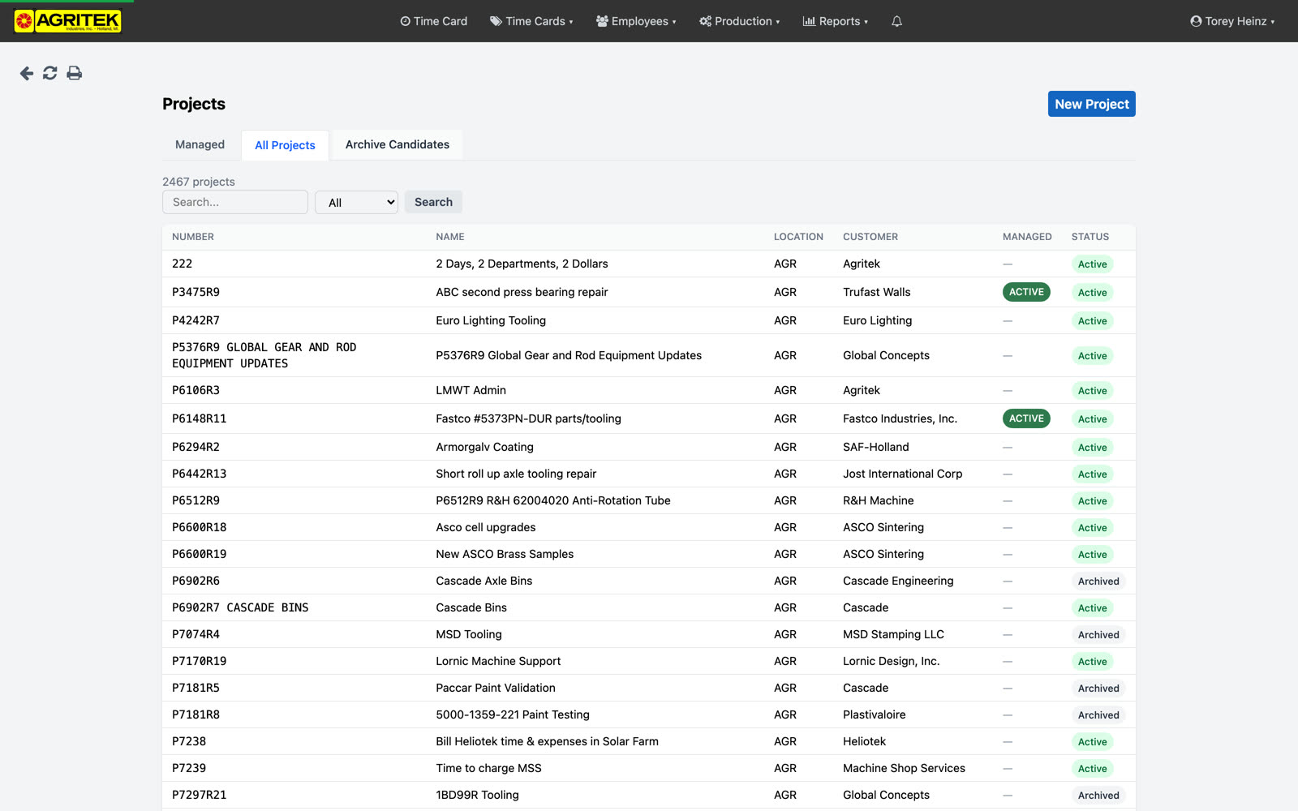
Task: Click Archived status for Cascade Axle Bins
Action: [1098, 581]
